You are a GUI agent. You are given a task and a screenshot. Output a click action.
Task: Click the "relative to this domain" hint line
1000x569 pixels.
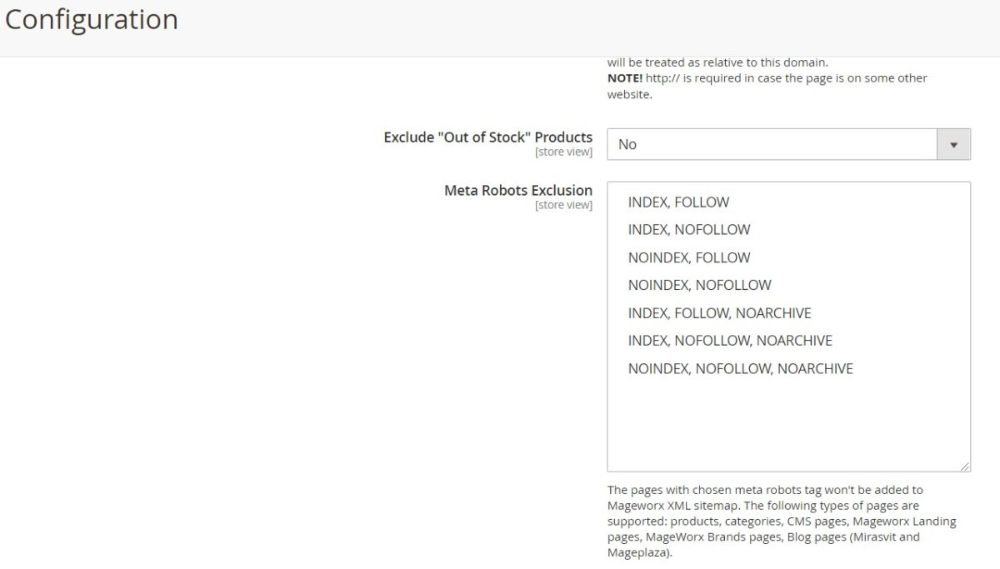point(717,62)
